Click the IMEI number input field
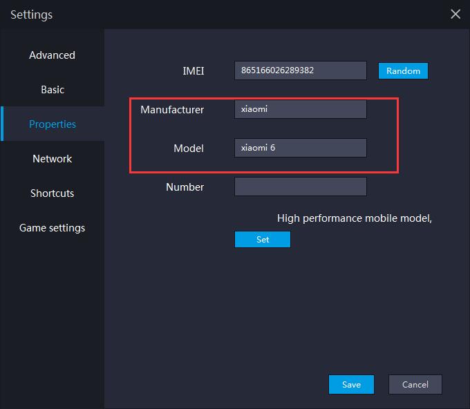 [301, 70]
